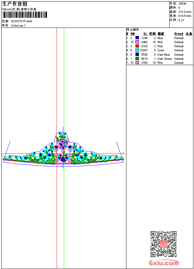Click the Blue color swatch in stop sequence
The image size is (194, 269).
coord(137,38)
